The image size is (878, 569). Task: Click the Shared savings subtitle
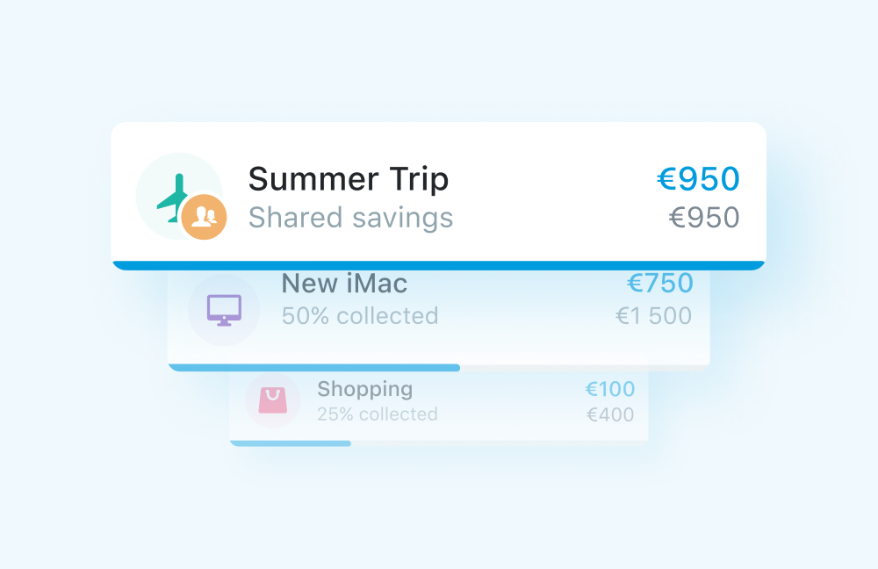click(350, 218)
